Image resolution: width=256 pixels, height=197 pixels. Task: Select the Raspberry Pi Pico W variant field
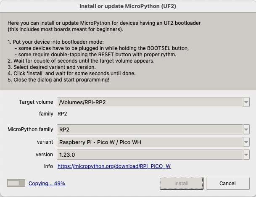coord(149,142)
